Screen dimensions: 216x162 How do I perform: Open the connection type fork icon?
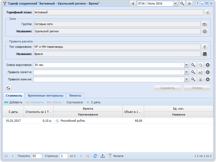click(205, 47)
